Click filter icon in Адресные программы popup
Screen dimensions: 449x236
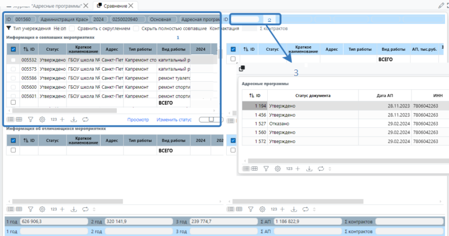[x=265, y=168]
